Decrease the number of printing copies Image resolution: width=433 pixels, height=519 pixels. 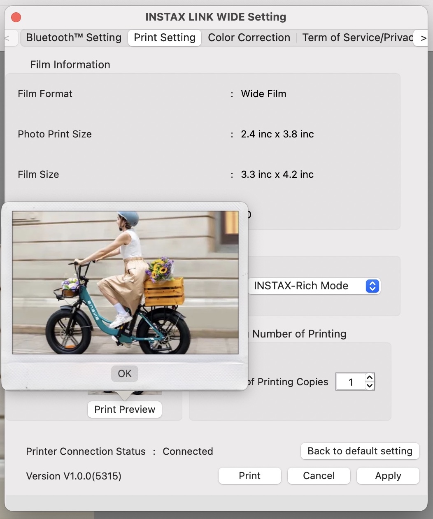pyautogui.click(x=370, y=386)
